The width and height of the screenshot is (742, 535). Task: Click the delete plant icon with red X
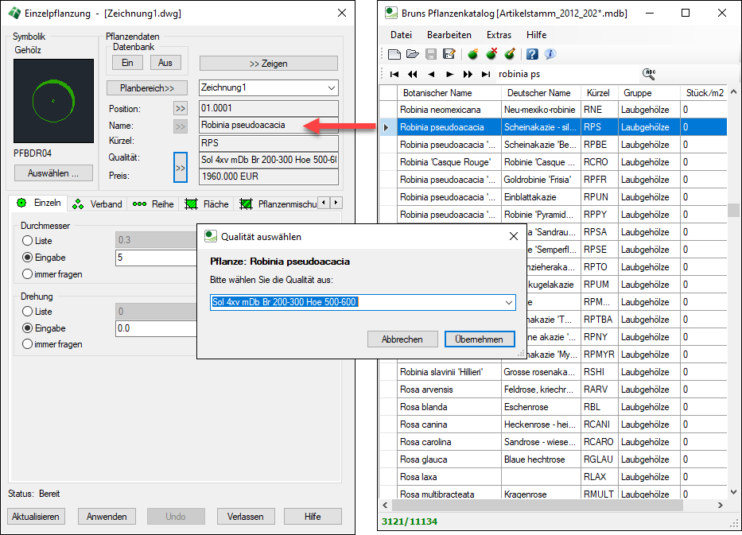tap(491, 54)
